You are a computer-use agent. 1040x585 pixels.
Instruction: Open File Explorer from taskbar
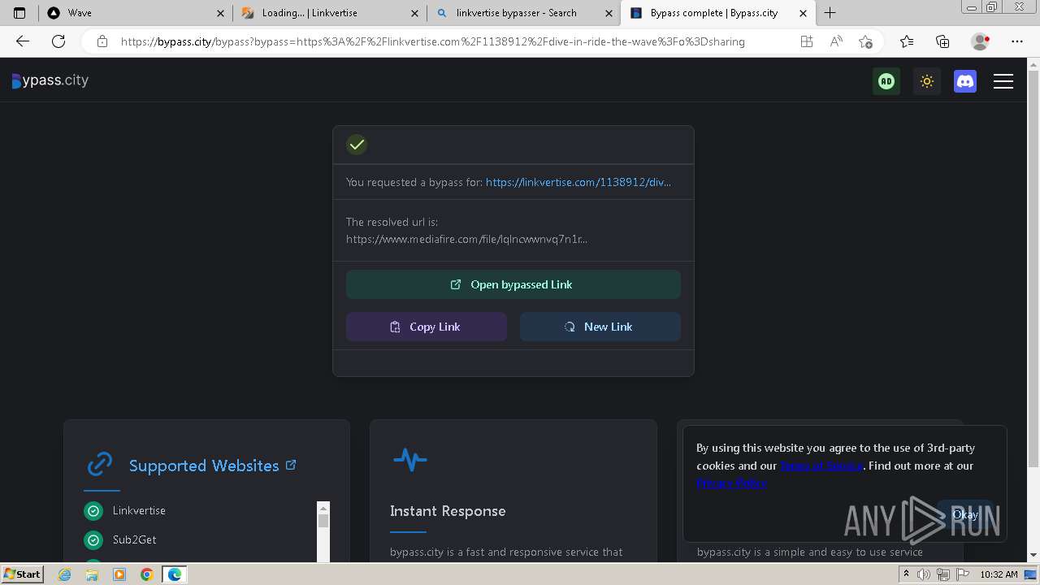pyautogui.click(x=92, y=574)
